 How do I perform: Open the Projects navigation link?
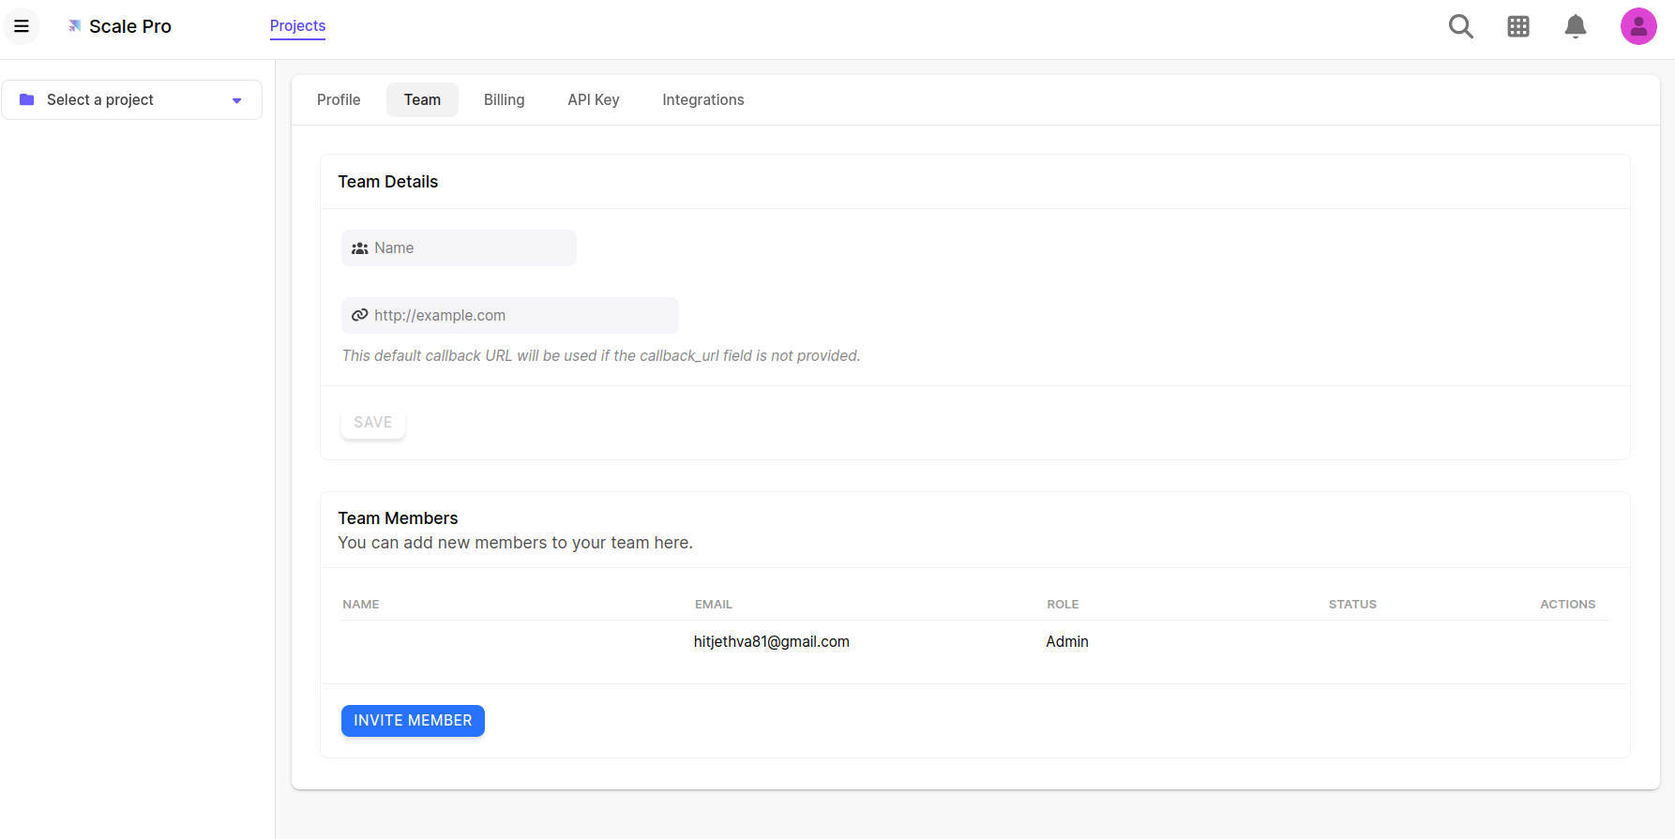(297, 26)
